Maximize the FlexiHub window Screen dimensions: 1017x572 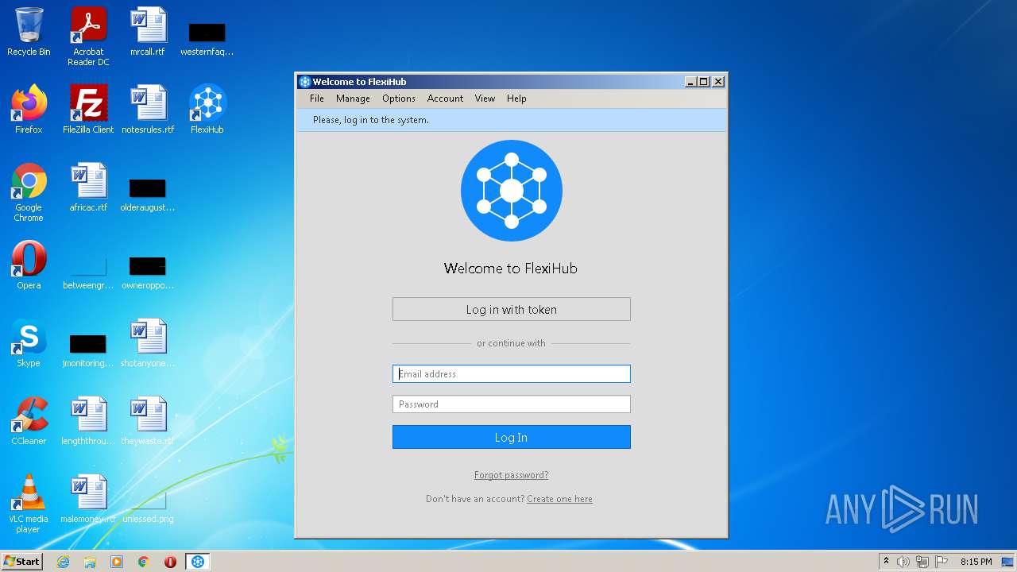coord(704,82)
